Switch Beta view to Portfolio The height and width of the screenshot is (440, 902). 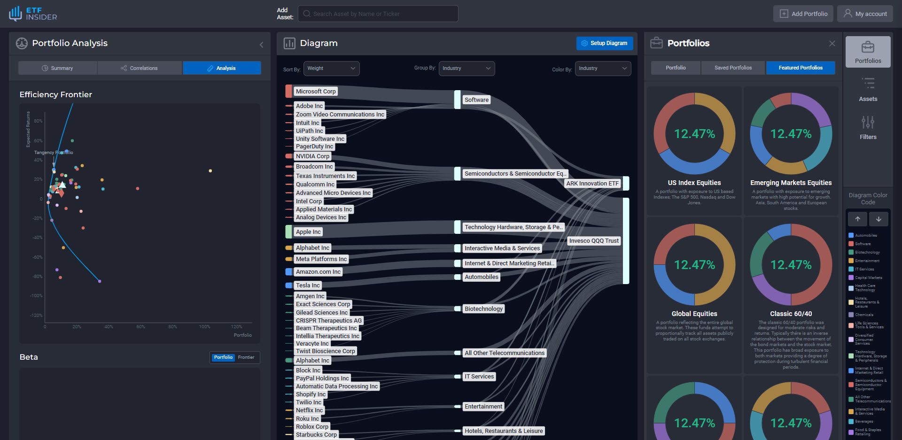[223, 357]
